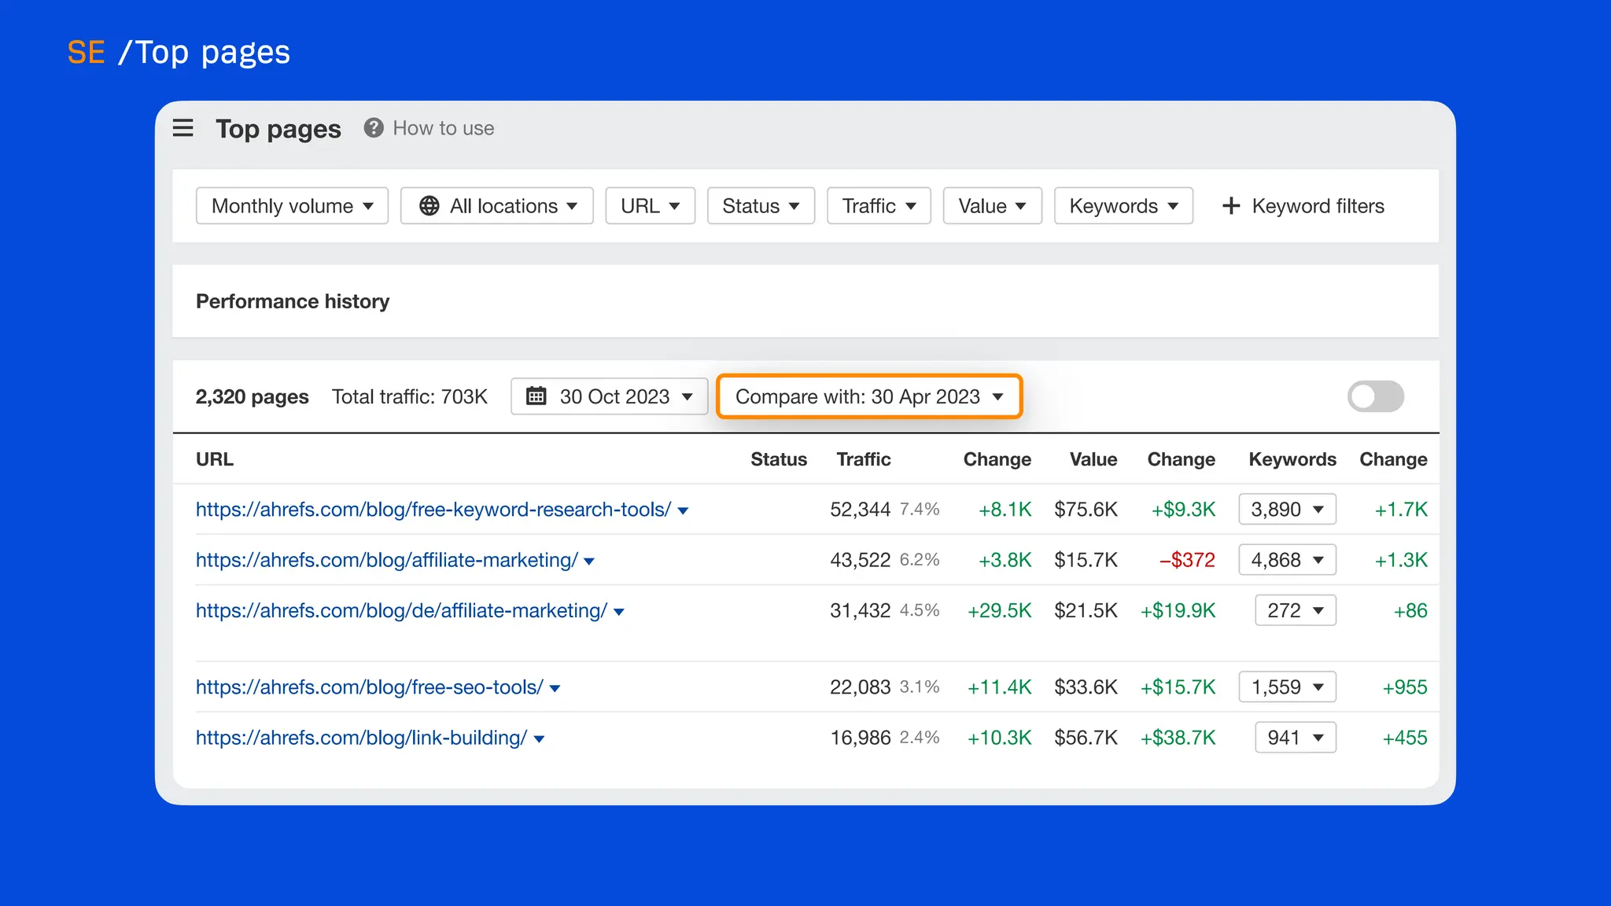The height and width of the screenshot is (906, 1611).
Task: Click the Change header next to Value
Action: click(1181, 459)
